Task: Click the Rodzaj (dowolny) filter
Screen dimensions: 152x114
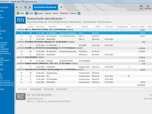Action: [x=75, y=22]
